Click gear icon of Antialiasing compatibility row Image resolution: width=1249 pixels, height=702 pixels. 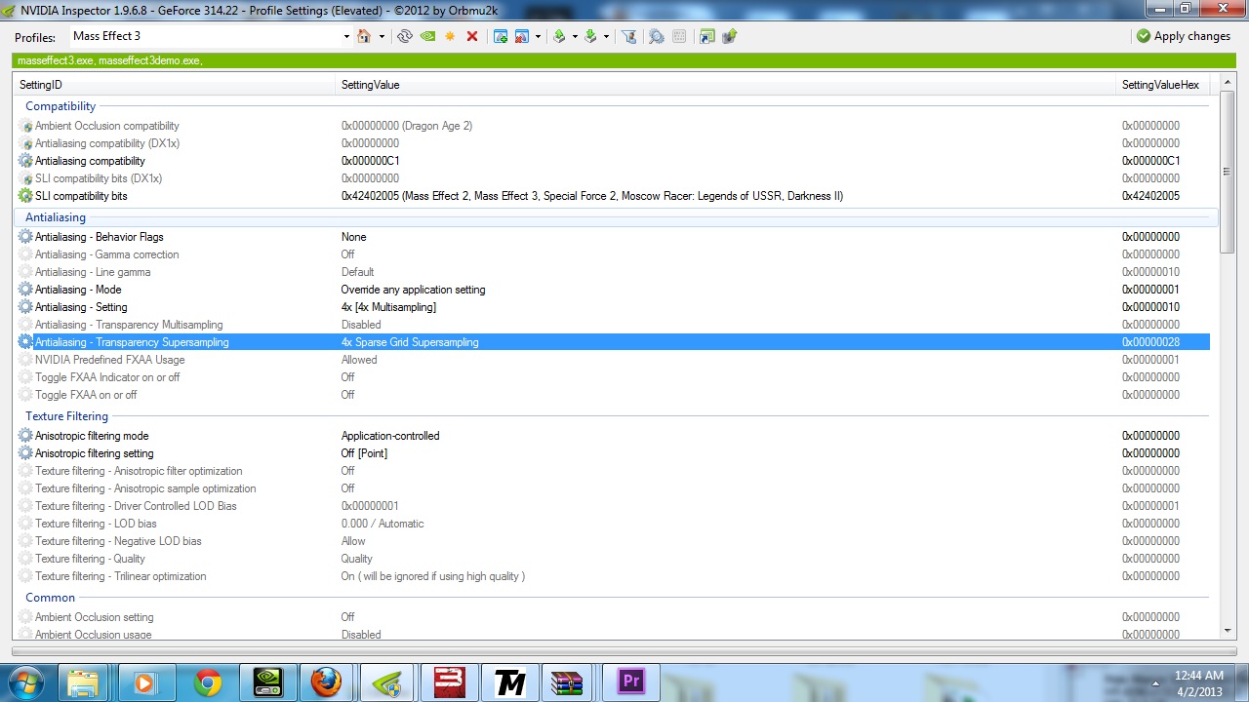pyautogui.click(x=25, y=161)
